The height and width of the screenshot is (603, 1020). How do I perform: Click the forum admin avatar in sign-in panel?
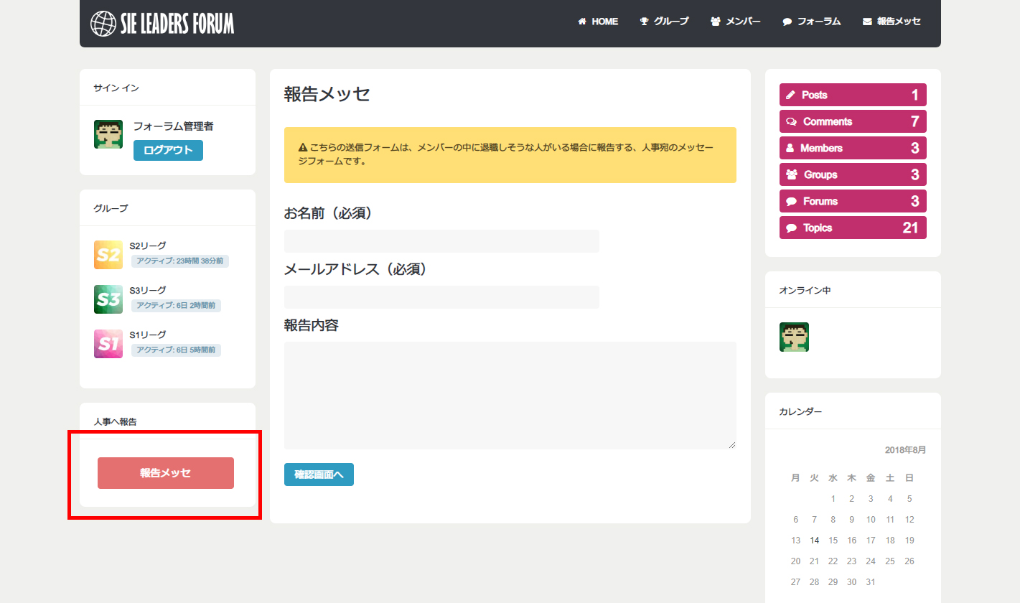pos(108,134)
